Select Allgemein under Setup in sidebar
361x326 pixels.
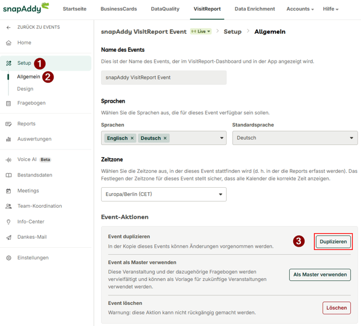[28, 77]
